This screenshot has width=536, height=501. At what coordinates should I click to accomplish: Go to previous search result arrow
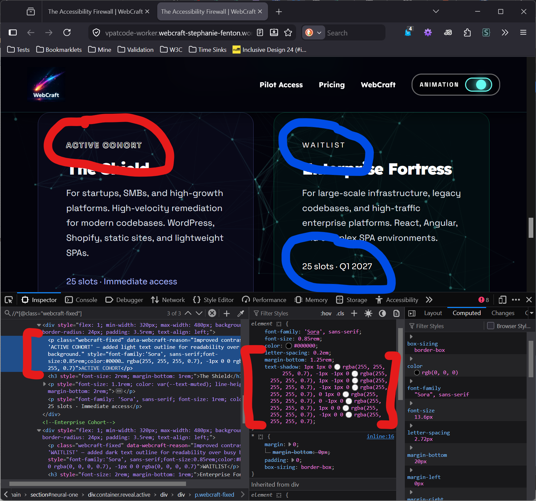(x=188, y=313)
